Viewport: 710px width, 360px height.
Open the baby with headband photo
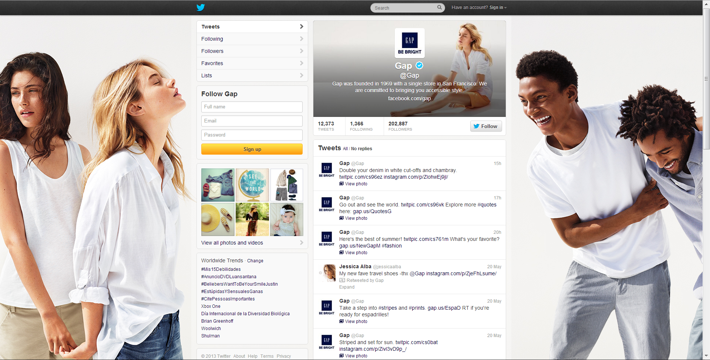287,219
